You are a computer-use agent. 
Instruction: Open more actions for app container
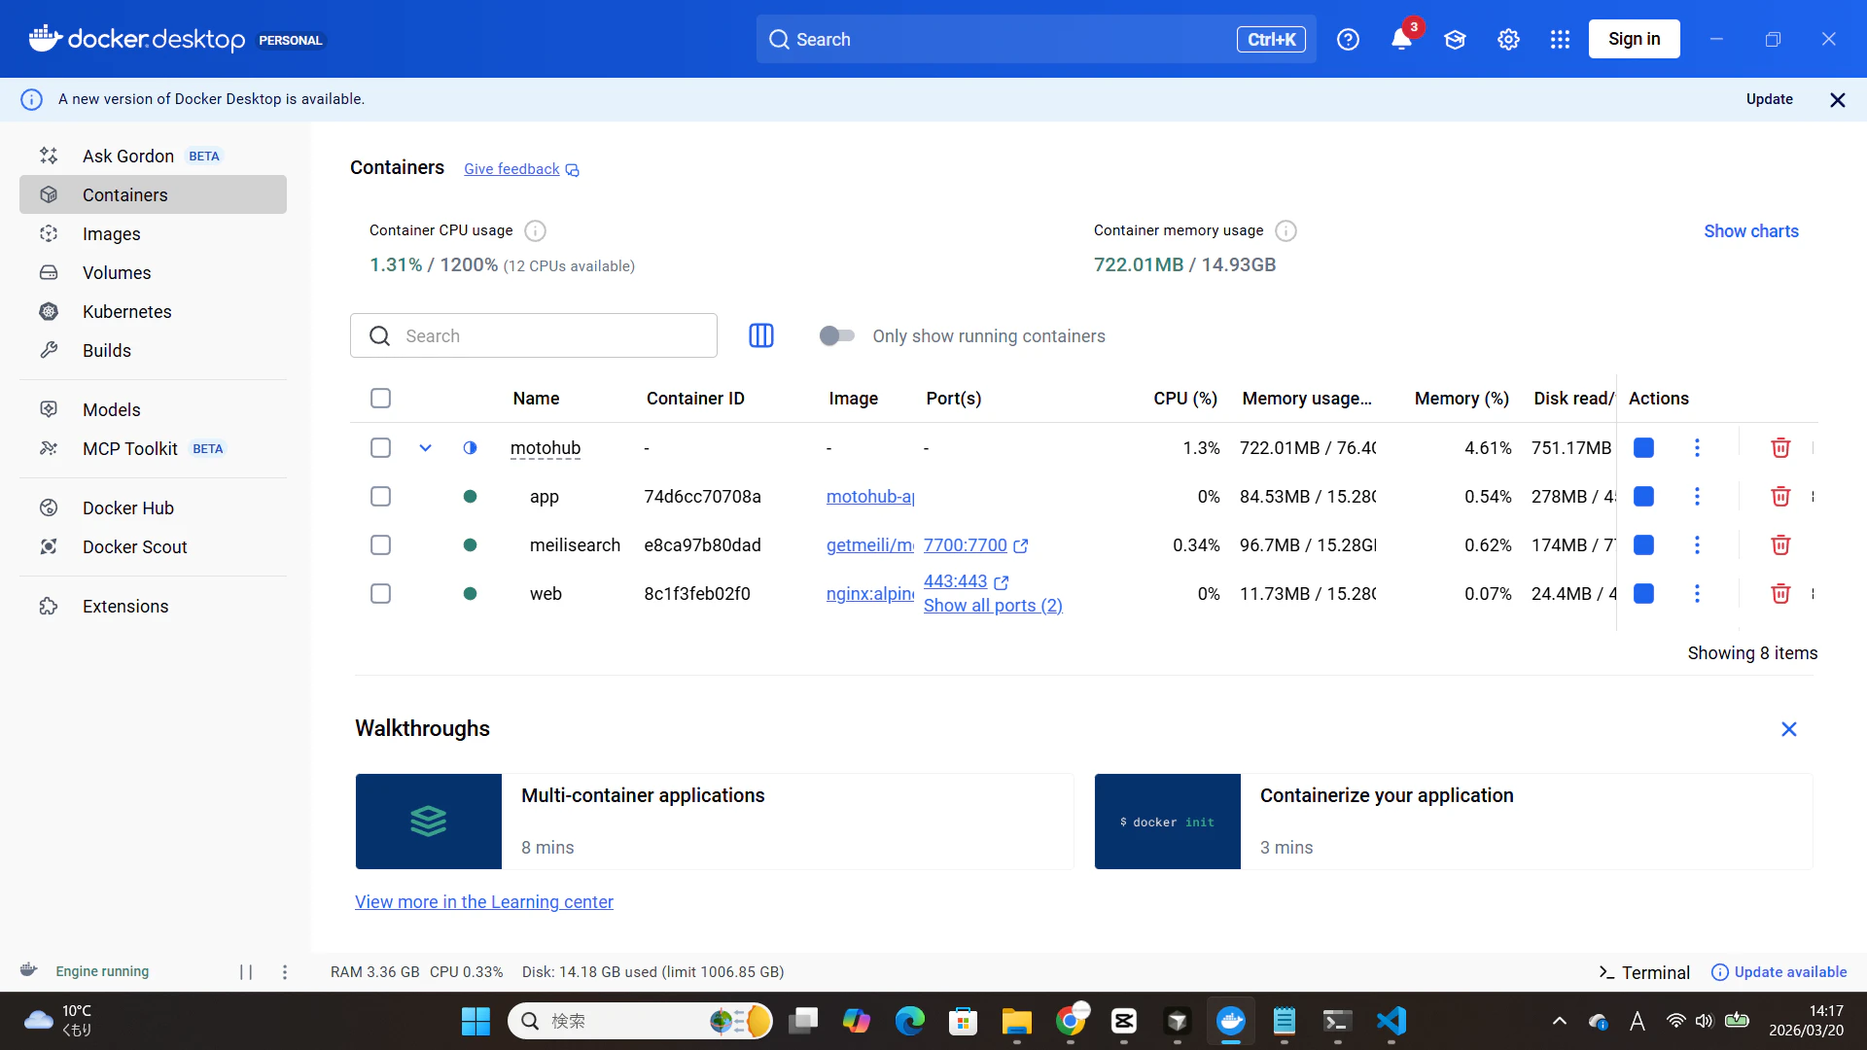[1697, 496]
